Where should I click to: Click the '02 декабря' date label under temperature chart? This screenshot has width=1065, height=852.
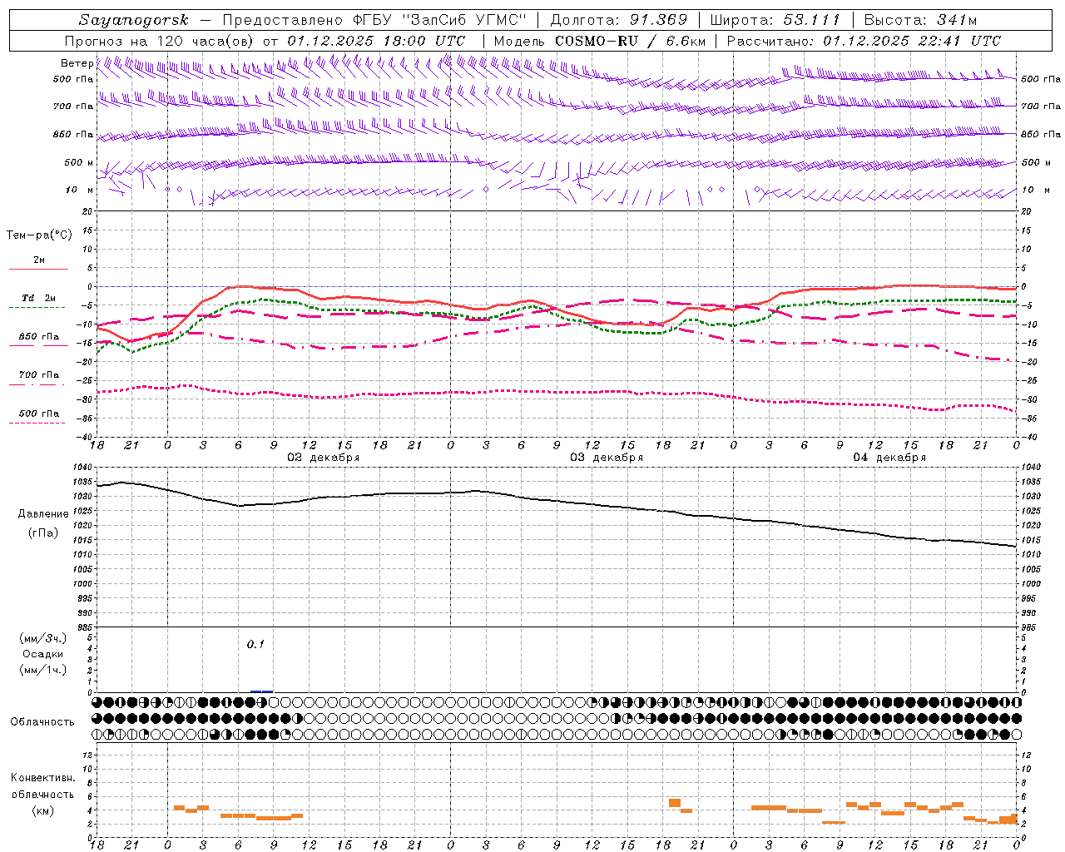click(324, 458)
